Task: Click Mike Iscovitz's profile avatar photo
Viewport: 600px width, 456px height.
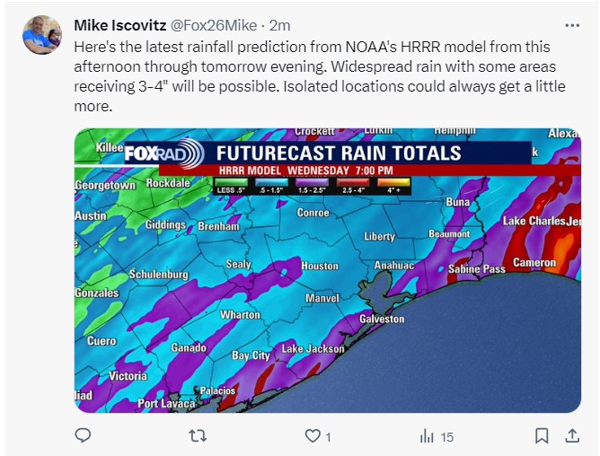Action: coord(41,35)
